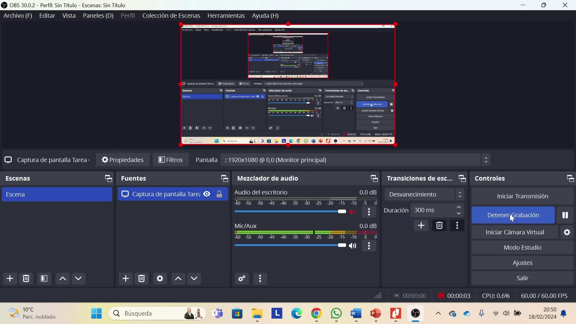Open Mic/Aux three-dot options menu

pos(369,246)
